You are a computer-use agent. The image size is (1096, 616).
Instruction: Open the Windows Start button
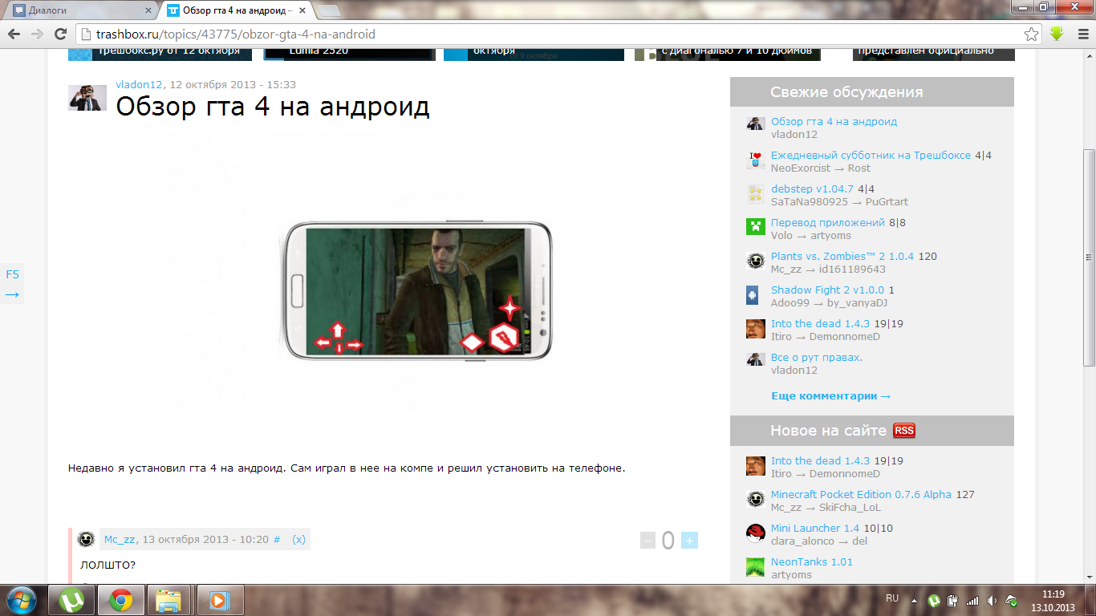coord(21,600)
